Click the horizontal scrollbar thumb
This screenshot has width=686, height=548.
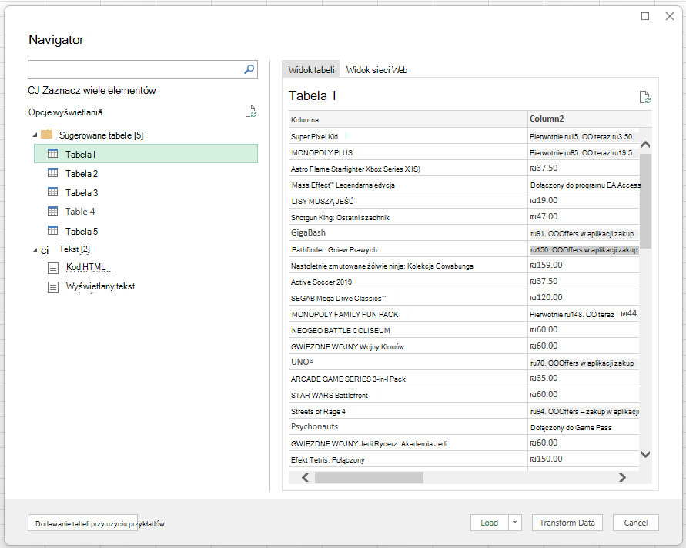370,478
